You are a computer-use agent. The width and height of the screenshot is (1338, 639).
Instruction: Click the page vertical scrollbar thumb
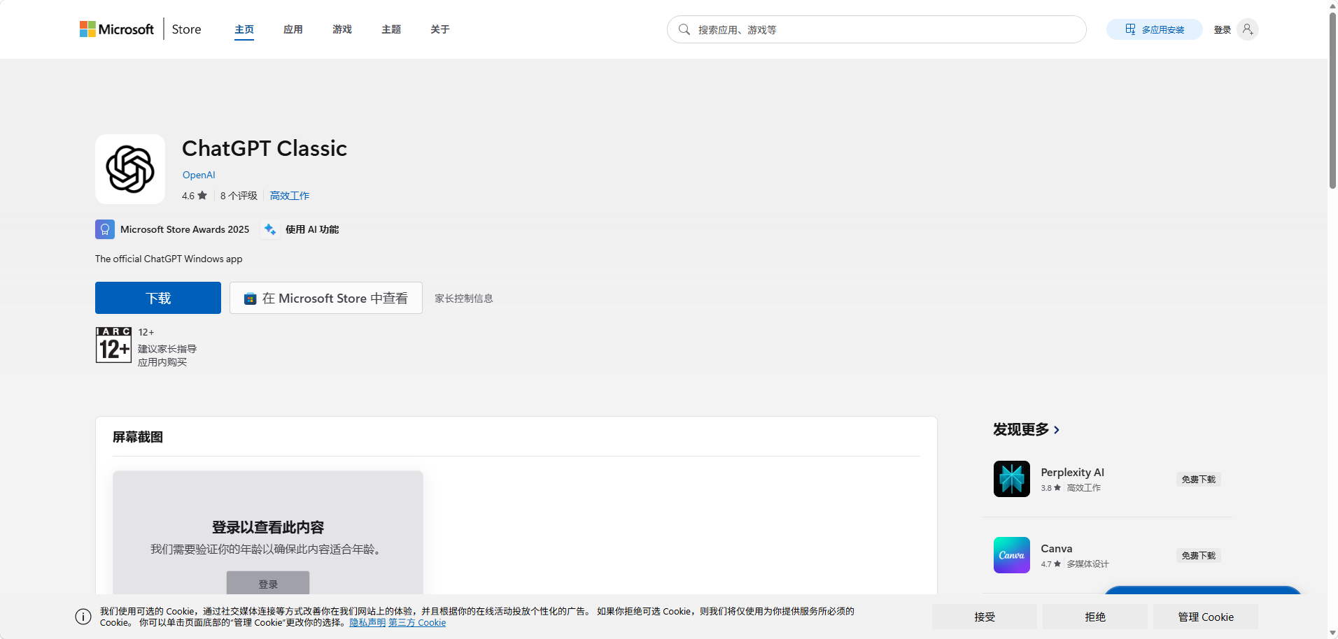1332,99
